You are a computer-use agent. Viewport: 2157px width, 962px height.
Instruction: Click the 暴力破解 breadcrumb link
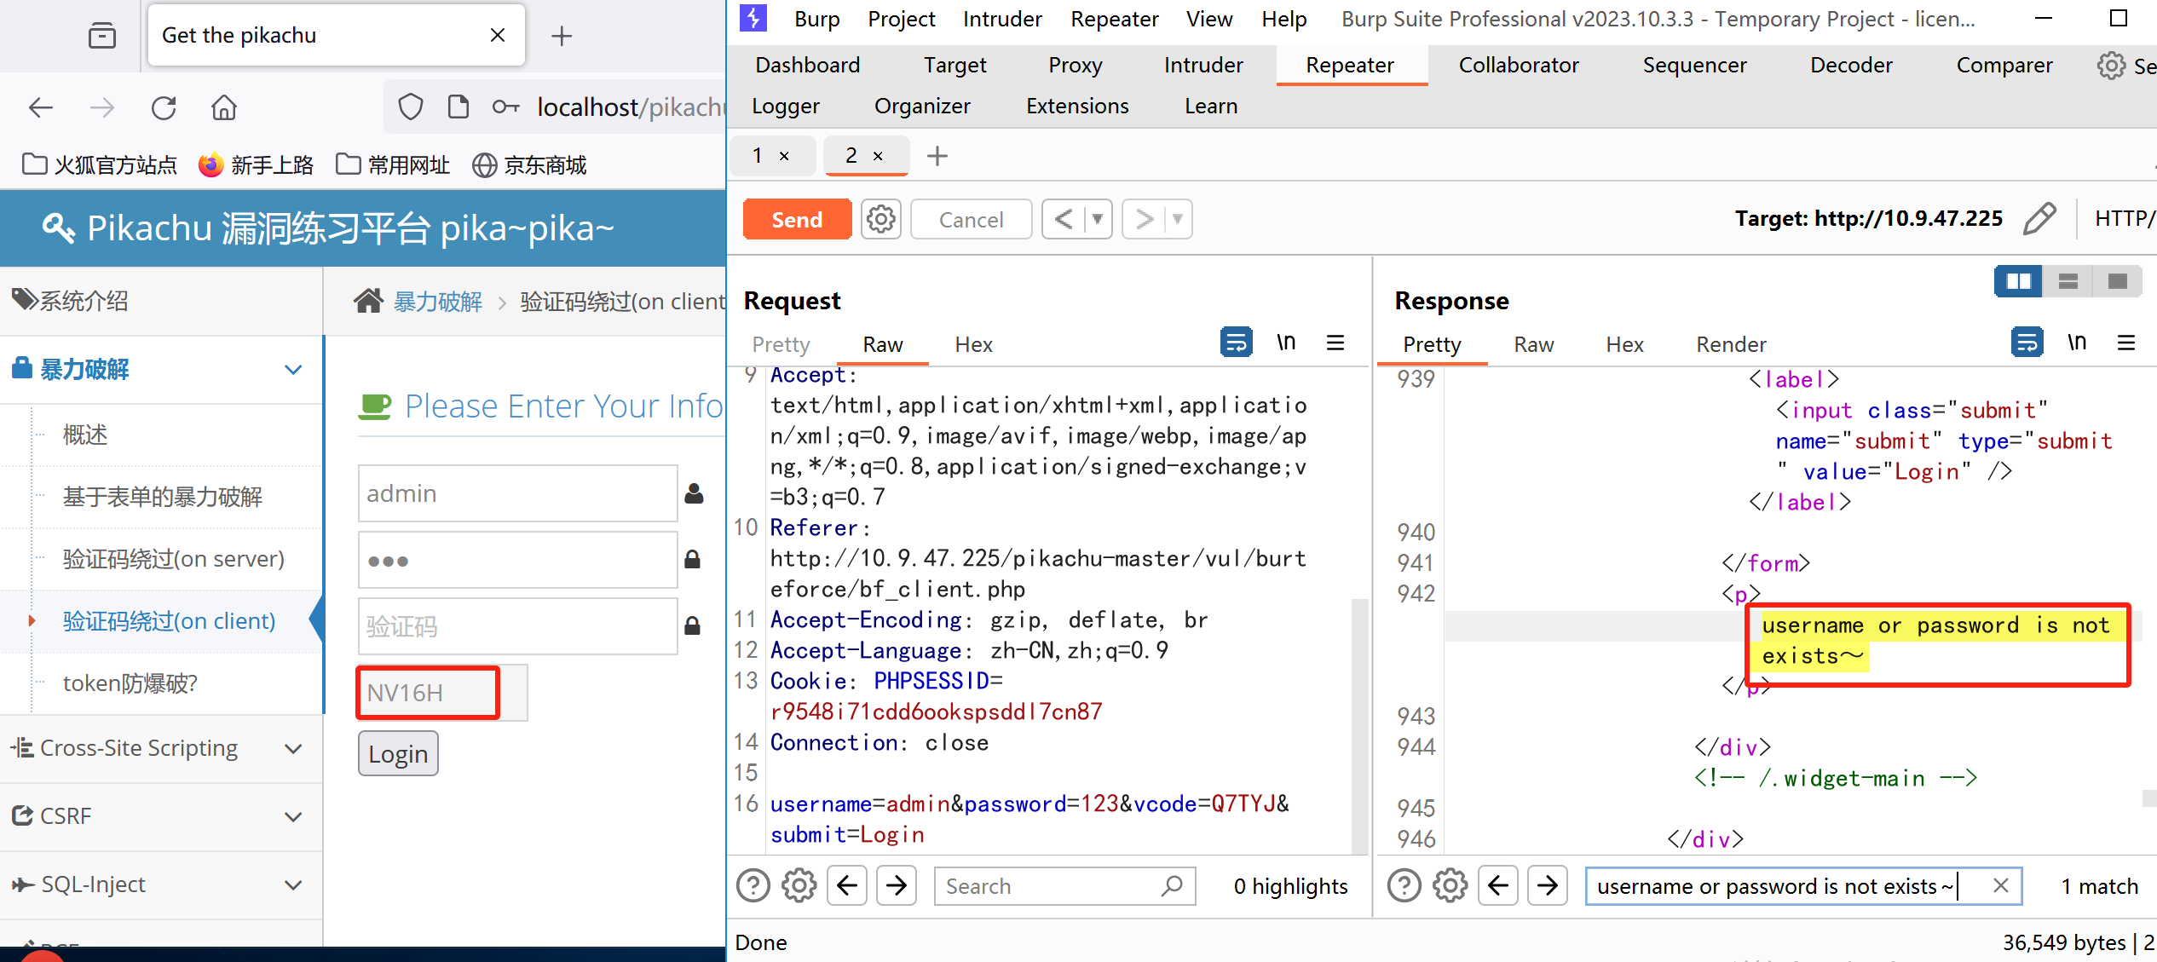(437, 301)
